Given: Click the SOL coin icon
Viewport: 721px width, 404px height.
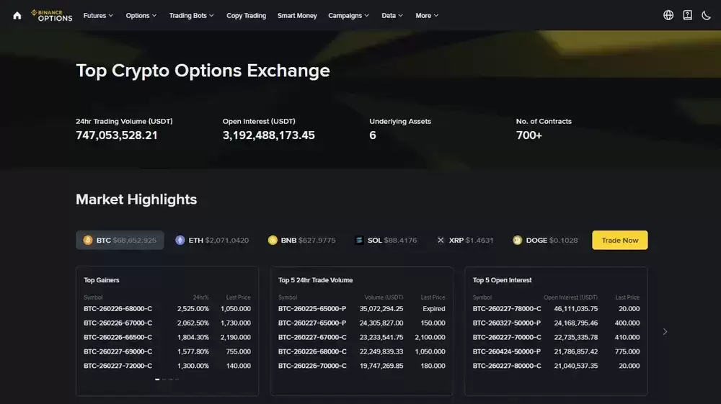Looking at the screenshot, I should (359, 240).
